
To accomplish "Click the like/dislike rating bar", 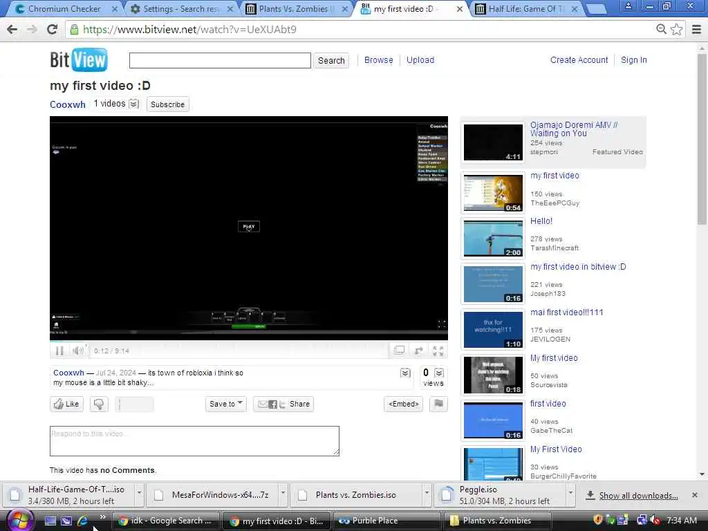I will pos(135,404).
